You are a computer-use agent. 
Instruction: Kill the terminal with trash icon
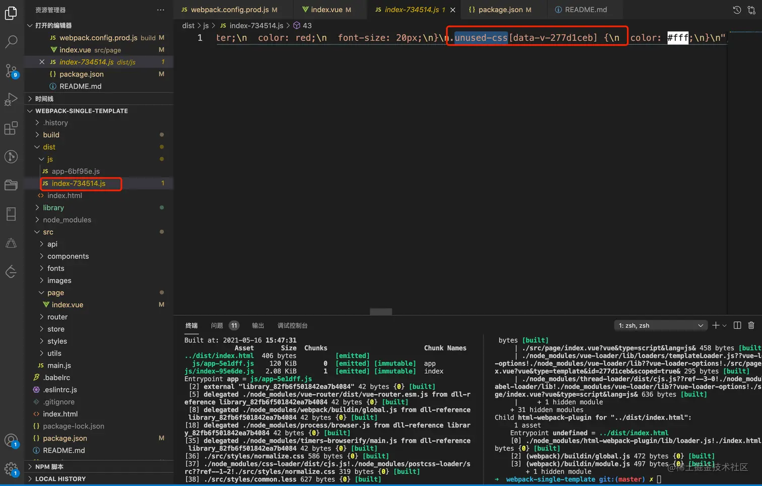tap(751, 325)
